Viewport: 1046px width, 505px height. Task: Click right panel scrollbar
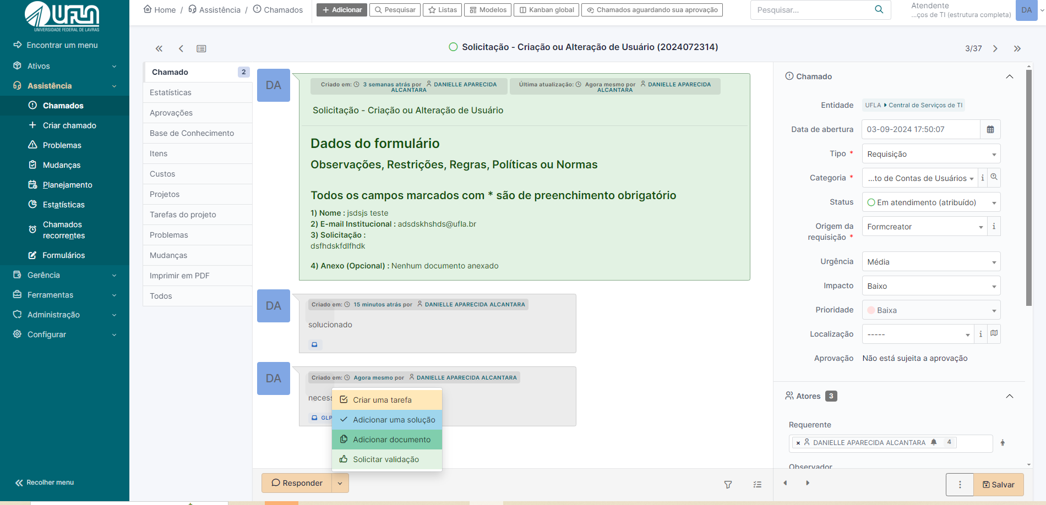pos(1029,187)
